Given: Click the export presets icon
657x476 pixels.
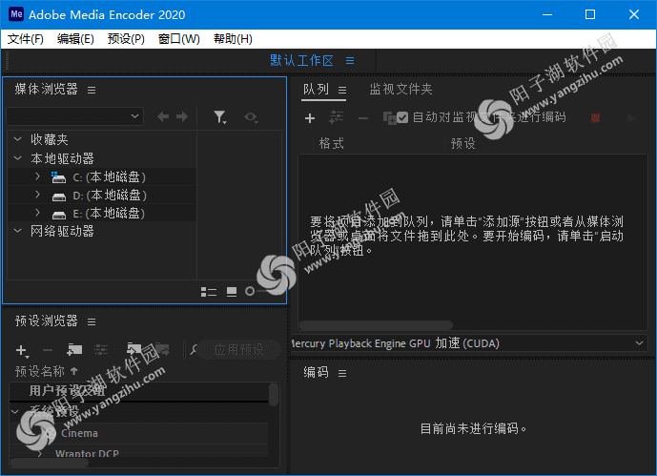Looking at the screenshot, I should (x=162, y=349).
